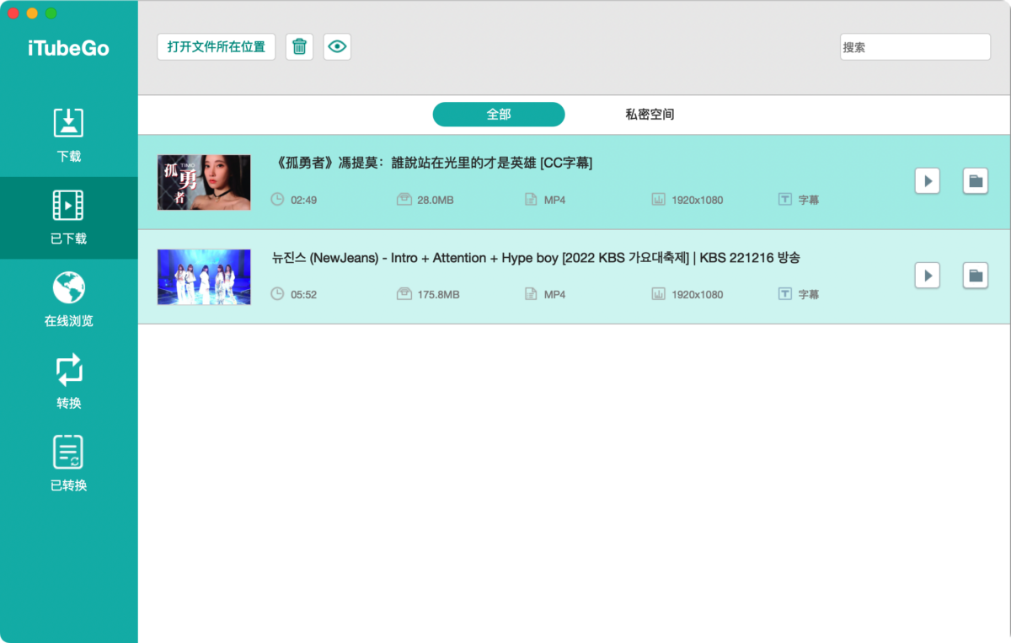Click the 《孤勇者》馮提莫 video title
The height and width of the screenshot is (643, 1011).
coord(435,163)
